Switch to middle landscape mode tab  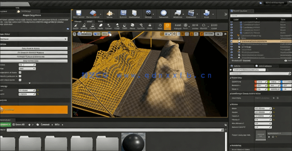point(89,22)
